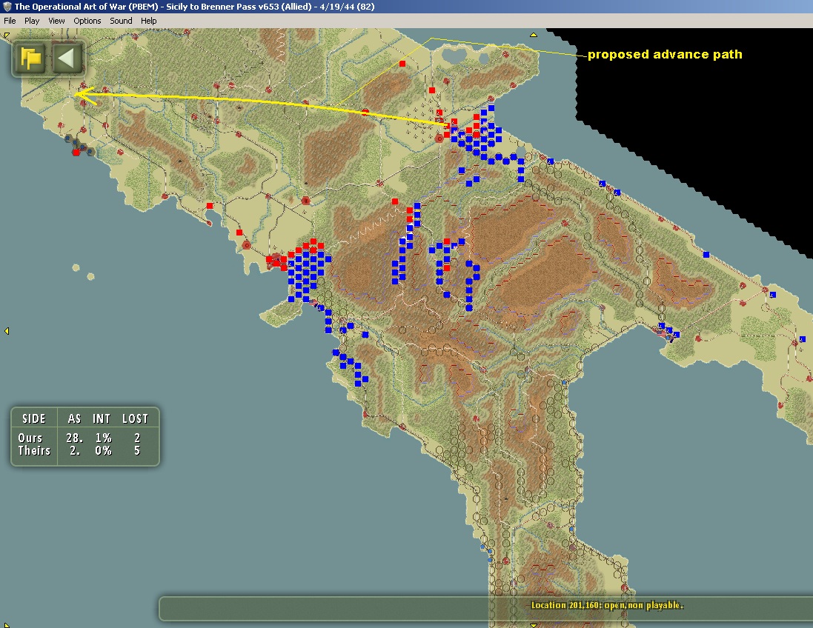The height and width of the screenshot is (628, 813).
Task: Click the window title 'Sicily to Brenner Pass'
Action: click(x=211, y=7)
